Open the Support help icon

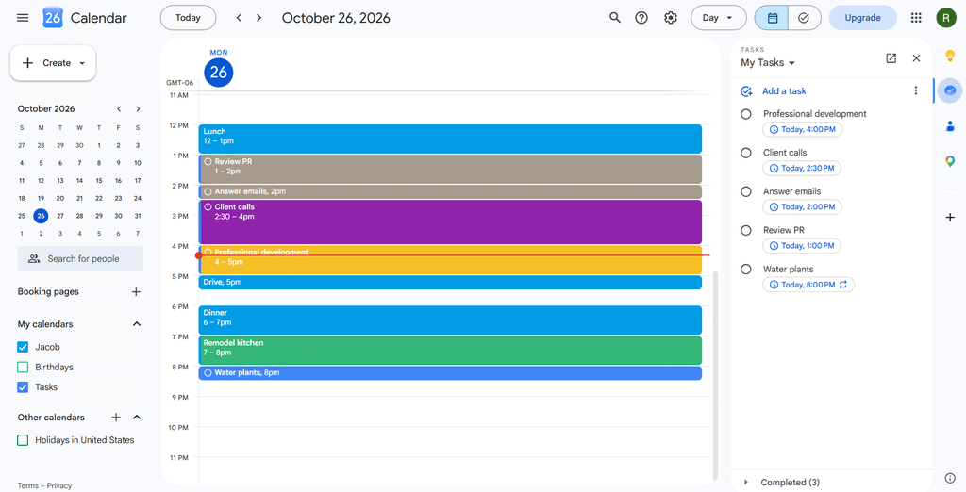coord(641,18)
